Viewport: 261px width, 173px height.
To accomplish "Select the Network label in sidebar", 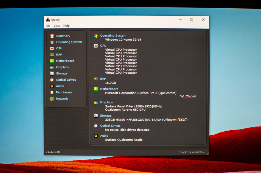I will pos(62,99).
